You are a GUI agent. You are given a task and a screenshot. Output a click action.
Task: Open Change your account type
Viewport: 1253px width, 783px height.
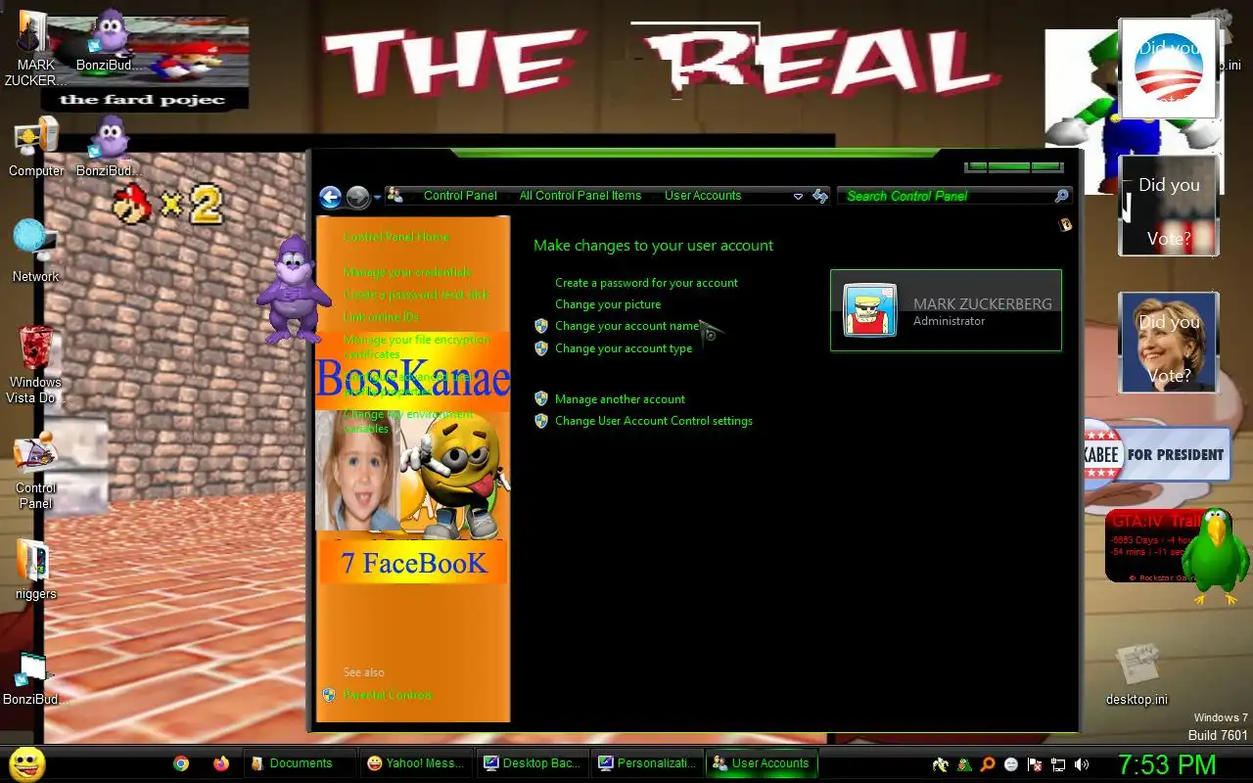click(624, 348)
